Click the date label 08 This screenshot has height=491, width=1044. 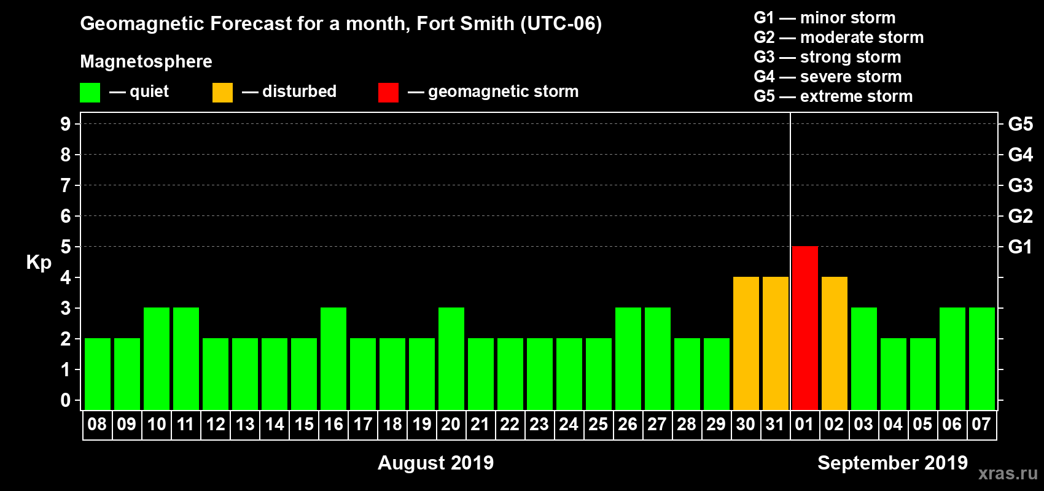pos(97,424)
